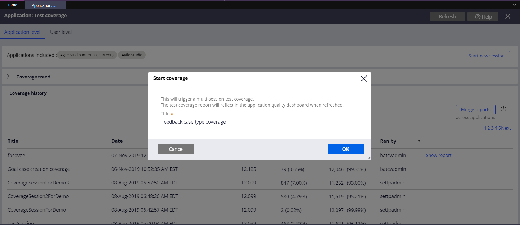Close the Start coverage dialog
This screenshot has height=225, width=520.
[x=364, y=79]
